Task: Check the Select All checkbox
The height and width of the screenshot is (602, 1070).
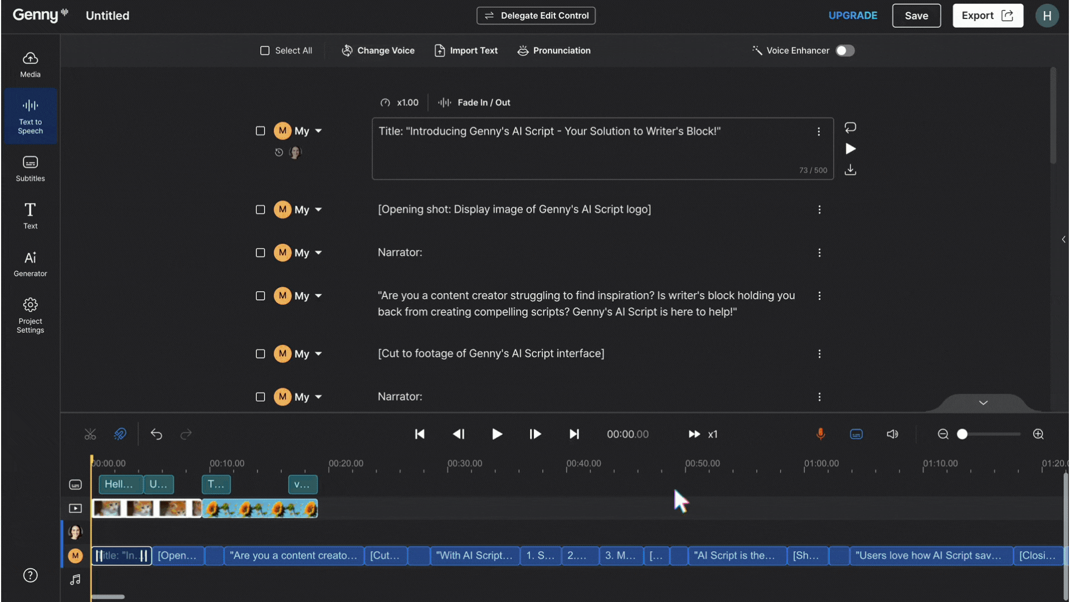Action: click(265, 51)
